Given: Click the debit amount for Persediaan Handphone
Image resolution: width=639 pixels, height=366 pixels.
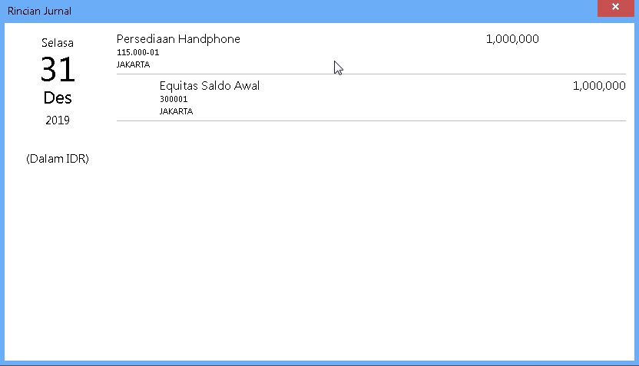Looking at the screenshot, I should click(512, 39).
